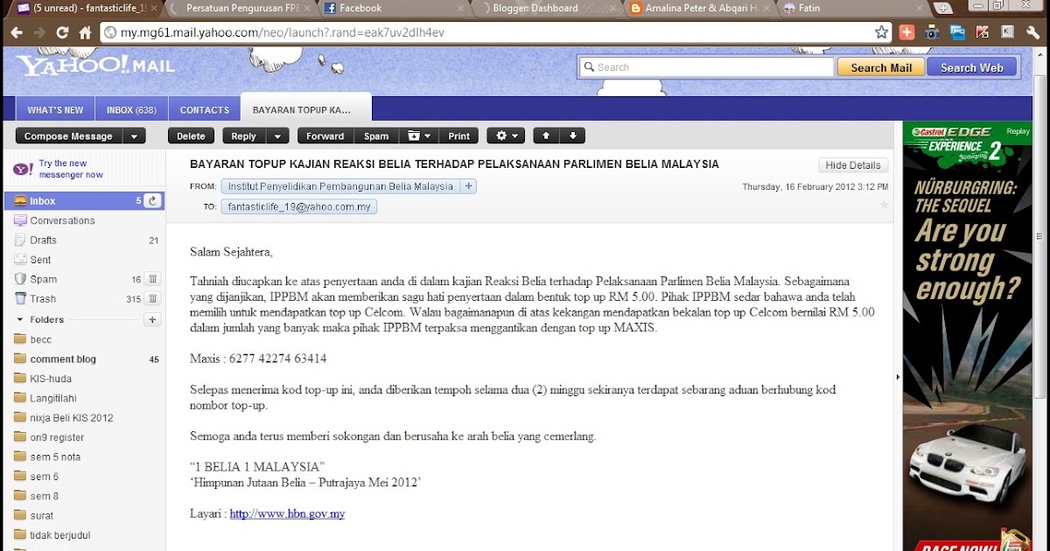This screenshot has height=551, width=1050.
Task: Click the browser Forward arrow
Action: pos(40,32)
